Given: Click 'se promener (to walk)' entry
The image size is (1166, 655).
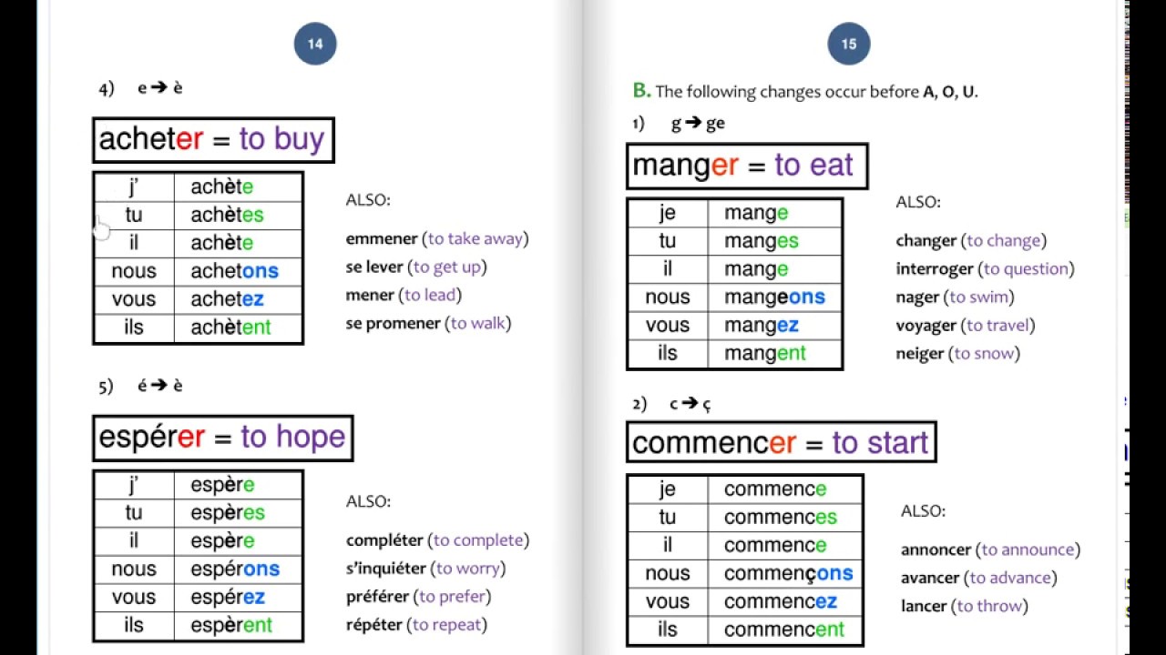Looking at the screenshot, I should [428, 324].
